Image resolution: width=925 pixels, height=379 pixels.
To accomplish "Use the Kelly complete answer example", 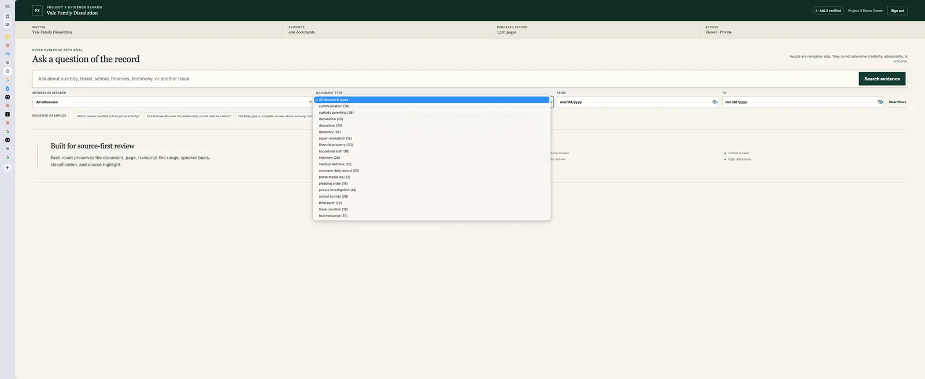I will 275,116.
